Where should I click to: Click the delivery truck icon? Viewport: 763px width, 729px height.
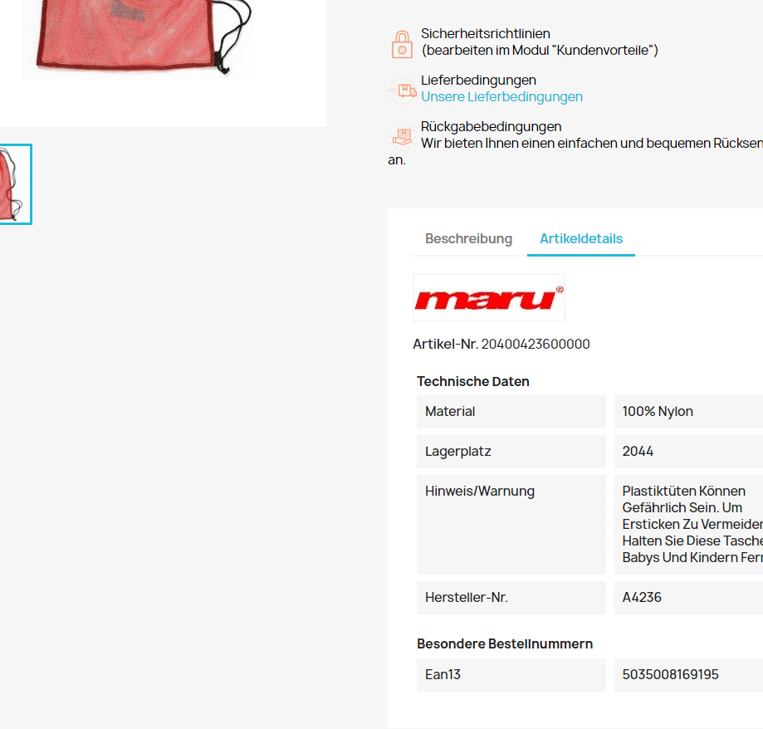click(x=403, y=91)
